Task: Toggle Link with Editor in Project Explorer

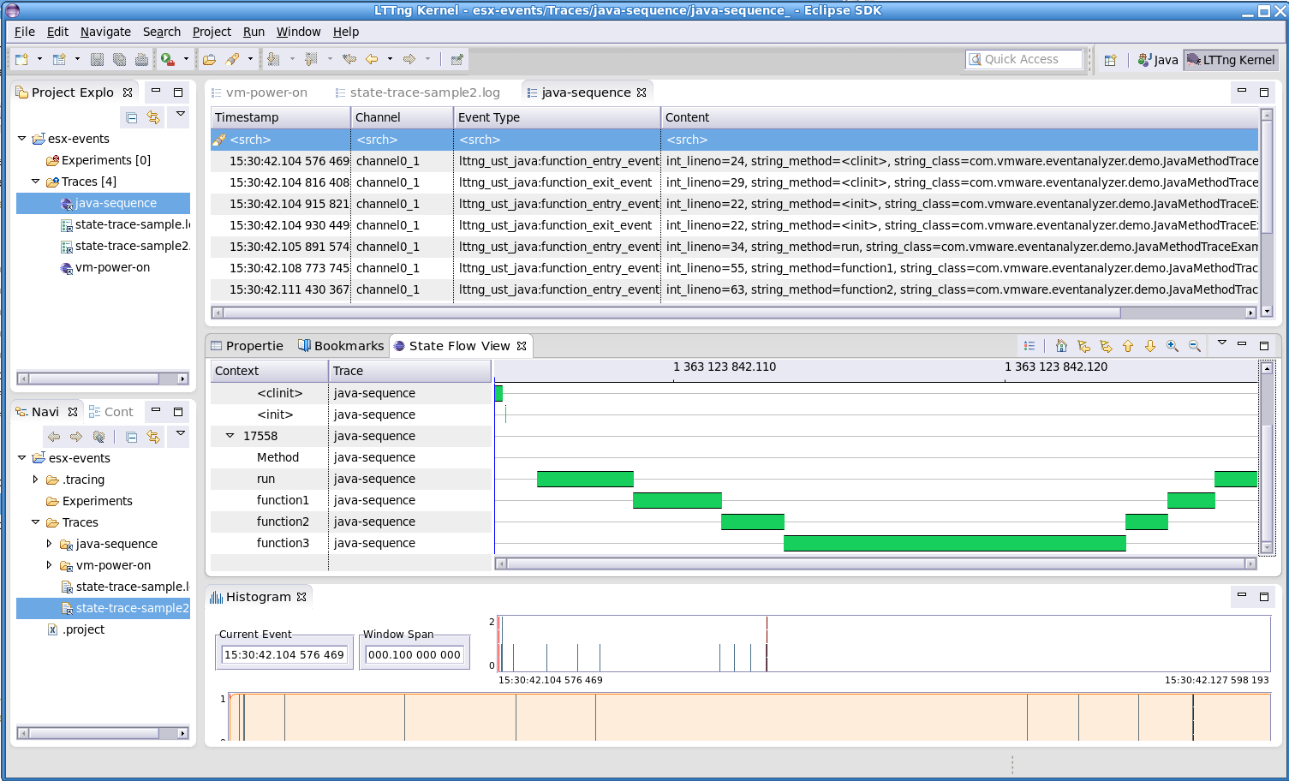Action: point(153,117)
